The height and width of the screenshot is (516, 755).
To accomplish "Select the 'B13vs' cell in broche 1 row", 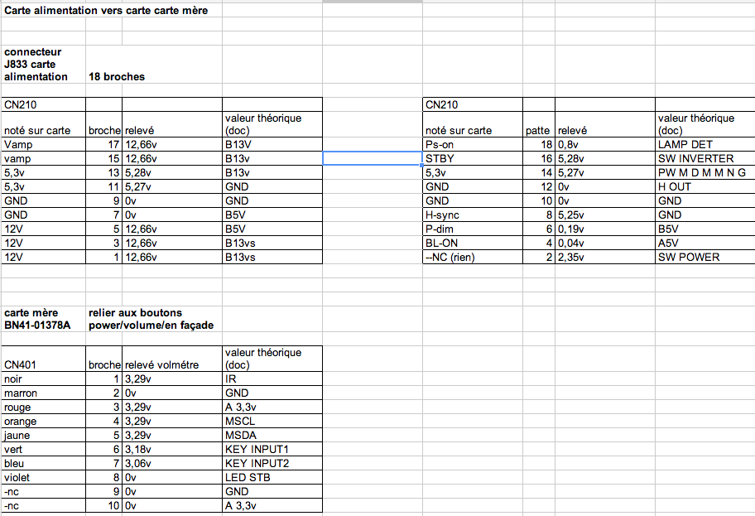I will click(272, 257).
